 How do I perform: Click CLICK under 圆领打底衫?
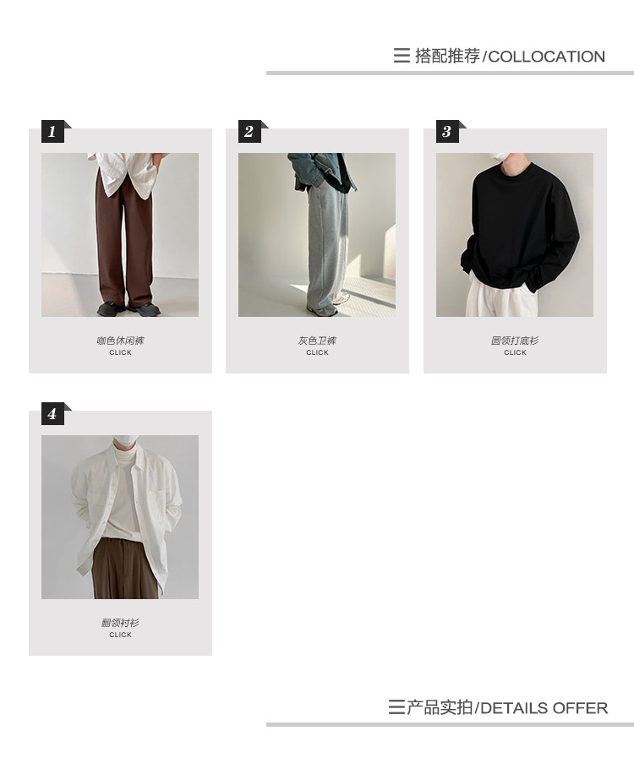point(515,352)
